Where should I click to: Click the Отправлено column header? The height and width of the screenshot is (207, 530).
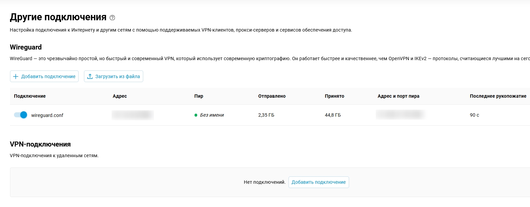click(x=272, y=96)
